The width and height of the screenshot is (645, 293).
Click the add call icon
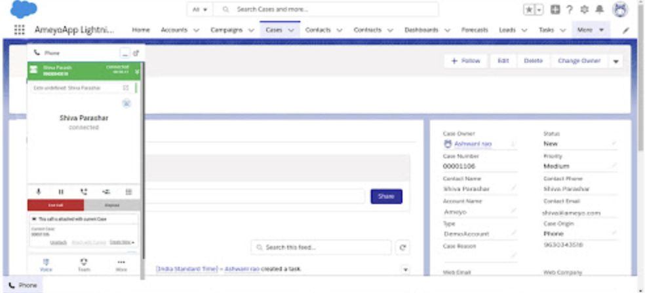pos(84,192)
